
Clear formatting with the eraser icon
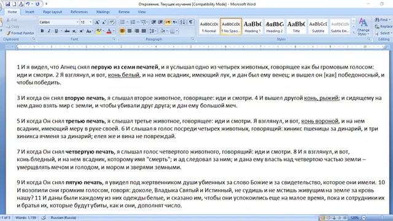click(x=112, y=22)
